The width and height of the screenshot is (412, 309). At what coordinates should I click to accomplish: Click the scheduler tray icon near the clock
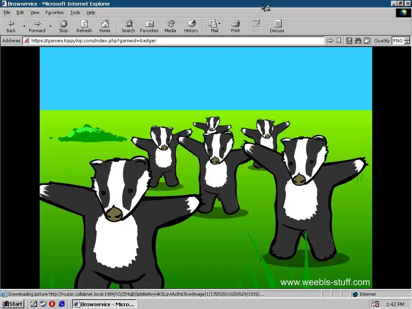pyautogui.click(x=376, y=304)
